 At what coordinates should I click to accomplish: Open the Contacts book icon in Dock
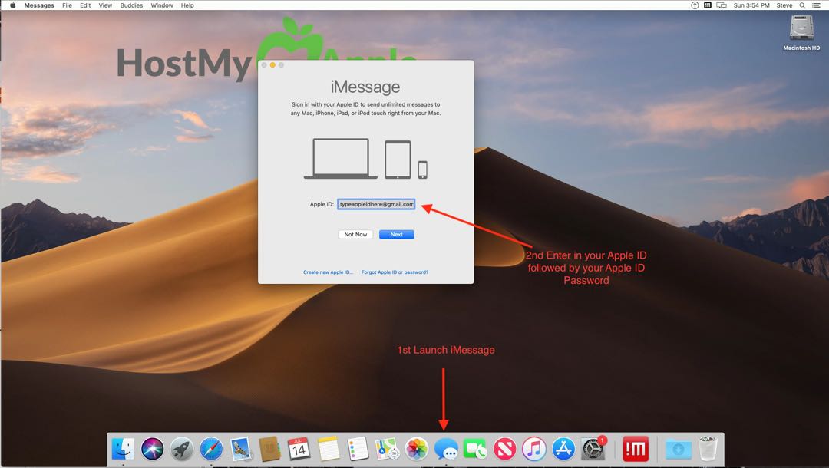pos(269,450)
